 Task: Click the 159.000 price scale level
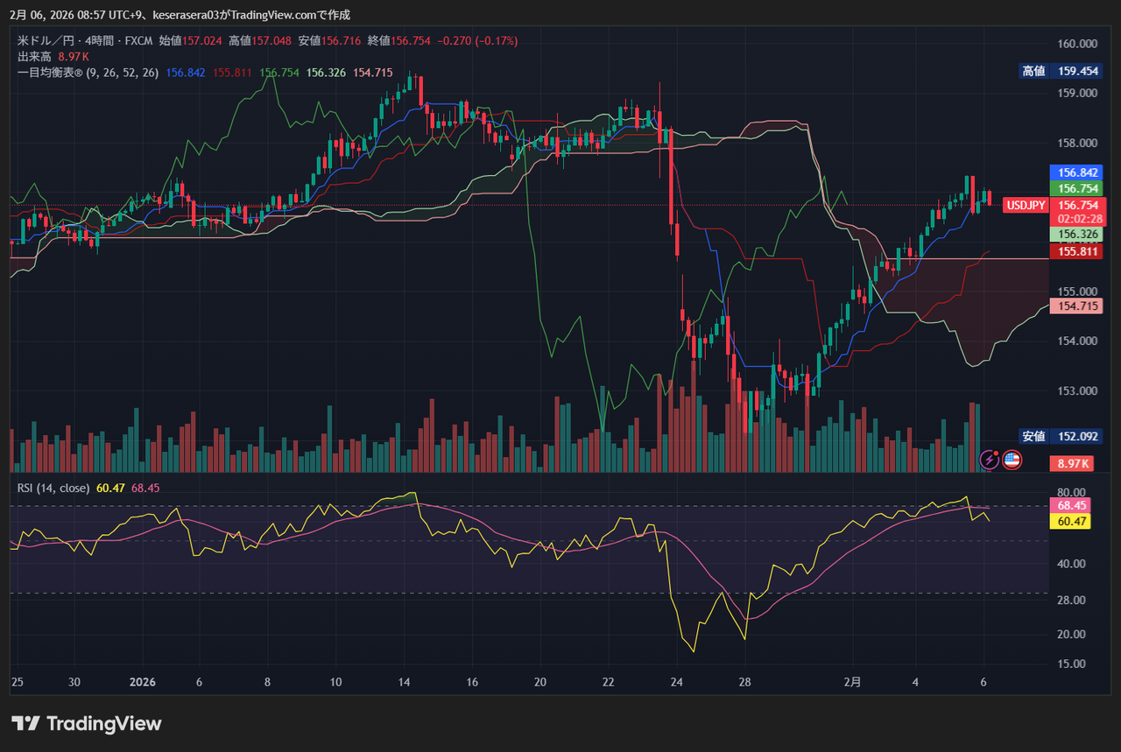(1077, 93)
